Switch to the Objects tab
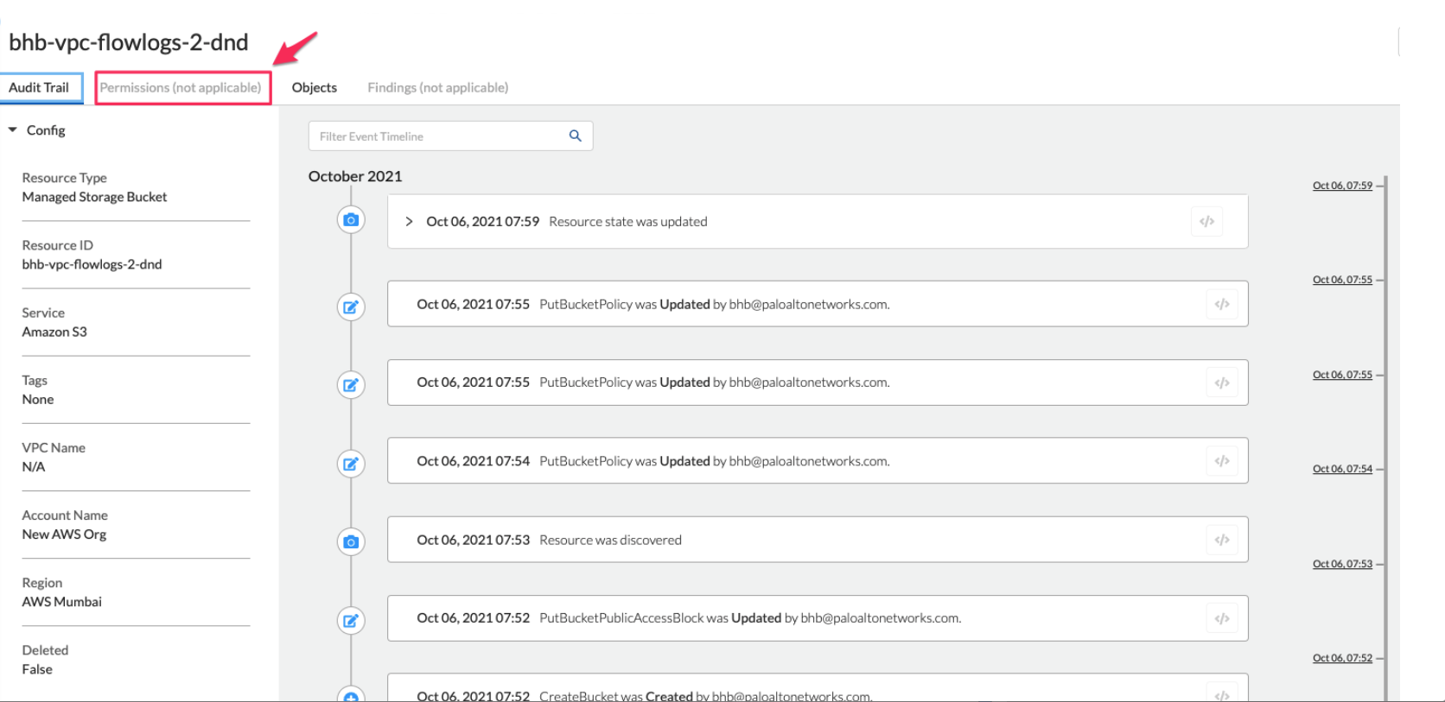This screenshot has height=702, width=1445. [x=314, y=87]
